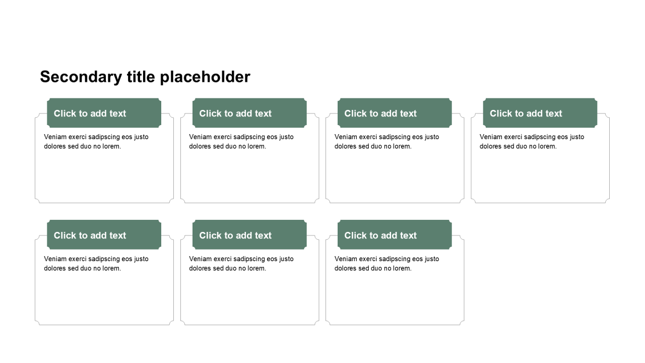Click the blank area below the text in the second top-row card
The width and height of the screenshot is (645, 363).
249,176
